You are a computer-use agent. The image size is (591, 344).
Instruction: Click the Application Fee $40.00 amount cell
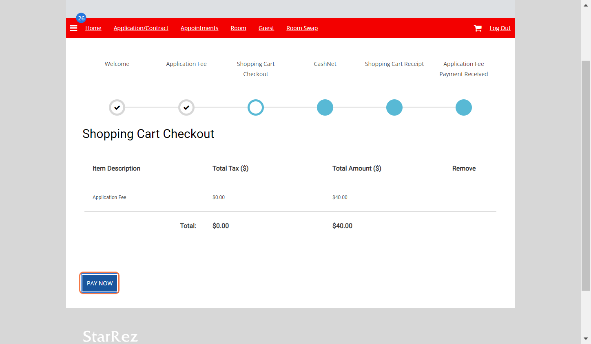(340, 197)
